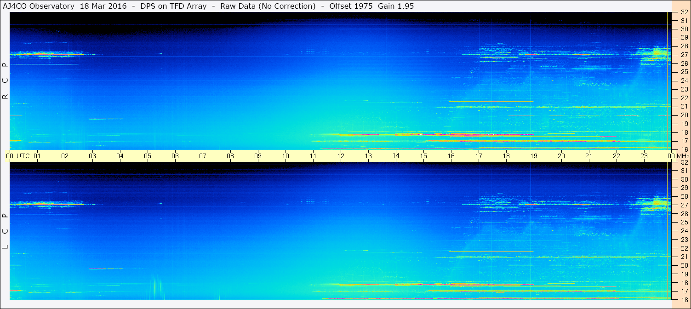
Task: Click the 21 MHz tick in LCP panel
Action: pos(684,257)
